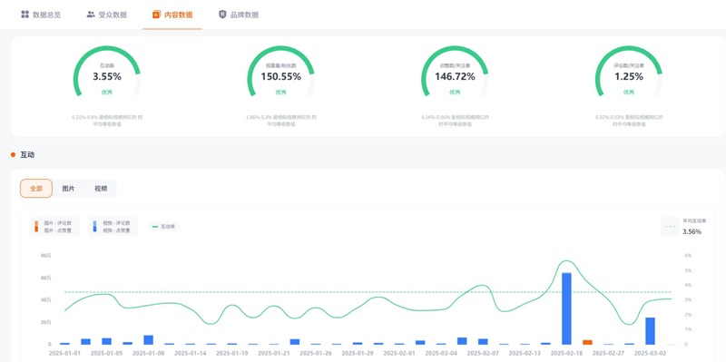The height and width of the screenshot is (362, 726).
Task: Click the orange 图片 legend bar icon
Action: click(x=36, y=227)
